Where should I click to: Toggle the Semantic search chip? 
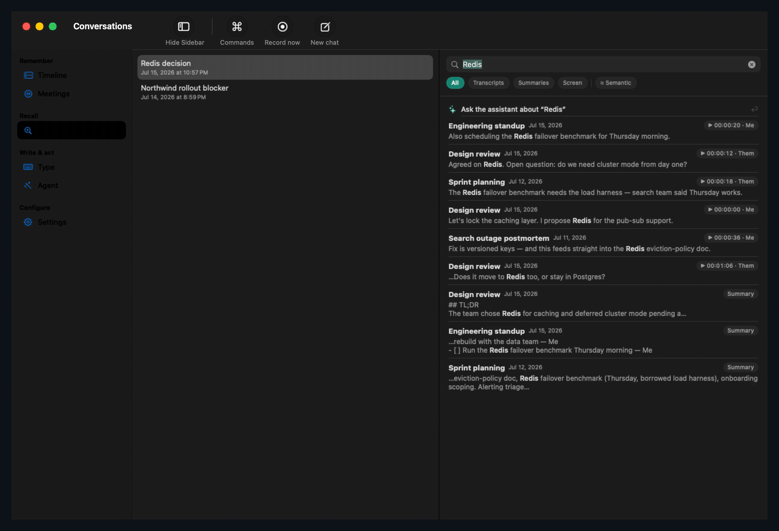616,83
